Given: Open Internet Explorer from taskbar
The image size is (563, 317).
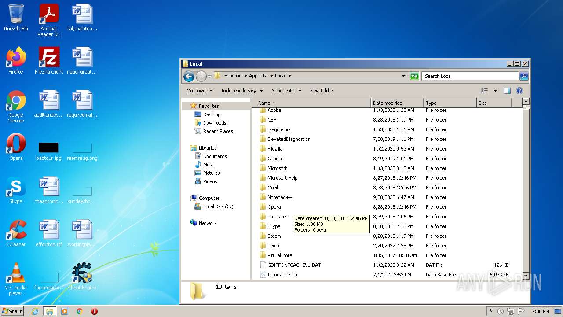Looking at the screenshot, I should 35,311.
